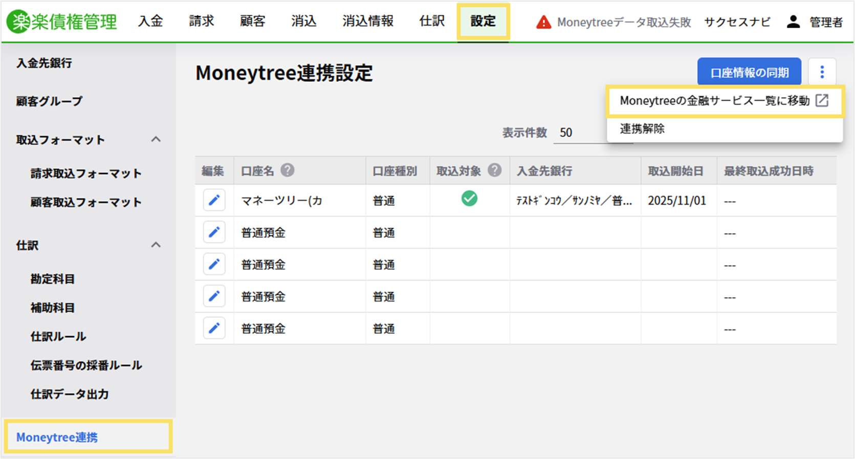Viewport: 855px width, 459px height.
Task: Open the three-dot more options menu
Action: click(822, 72)
